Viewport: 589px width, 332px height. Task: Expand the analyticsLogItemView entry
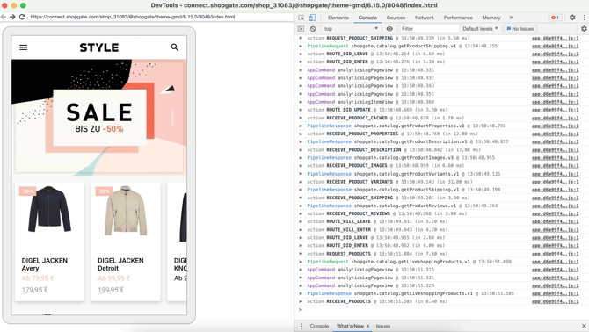[x=300, y=102]
